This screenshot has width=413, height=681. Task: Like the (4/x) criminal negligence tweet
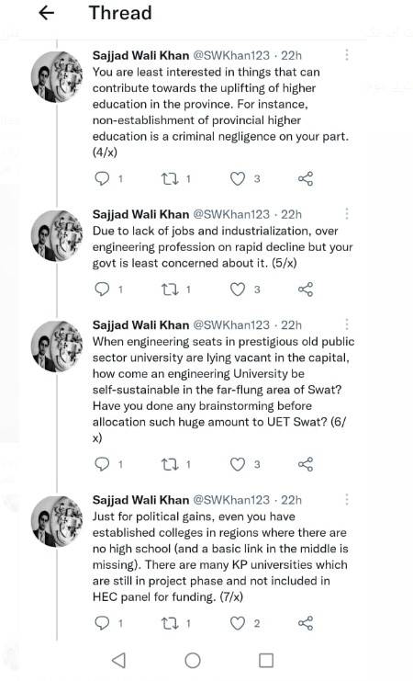(x=238, y=178)
